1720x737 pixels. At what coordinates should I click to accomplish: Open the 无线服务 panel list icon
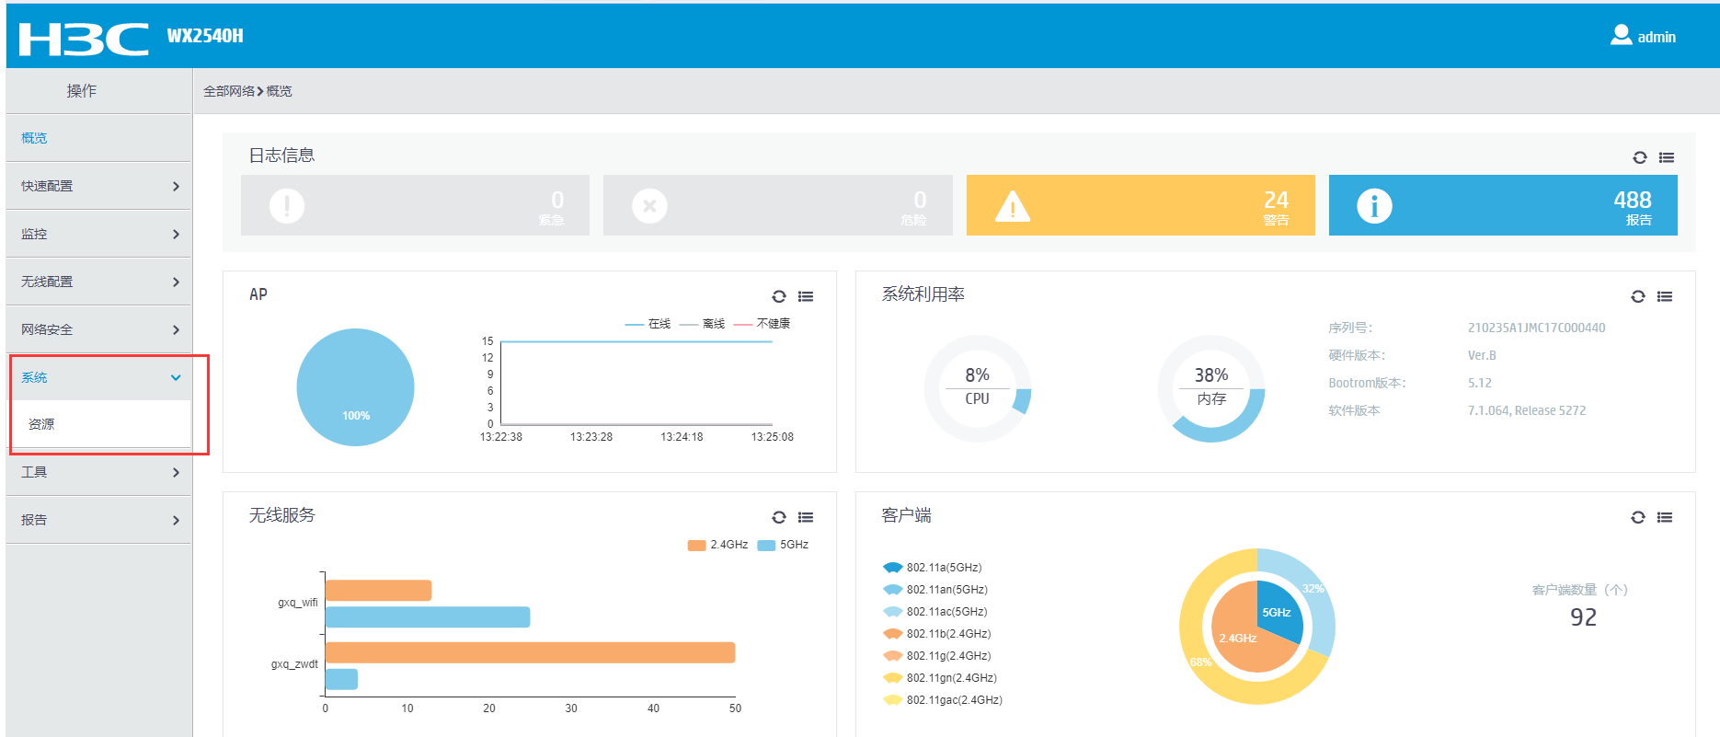coord(806,517)
